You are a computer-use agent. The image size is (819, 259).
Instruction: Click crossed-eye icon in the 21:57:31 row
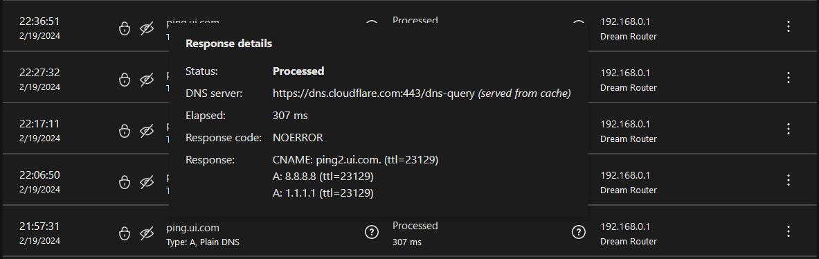coord(147,233)
